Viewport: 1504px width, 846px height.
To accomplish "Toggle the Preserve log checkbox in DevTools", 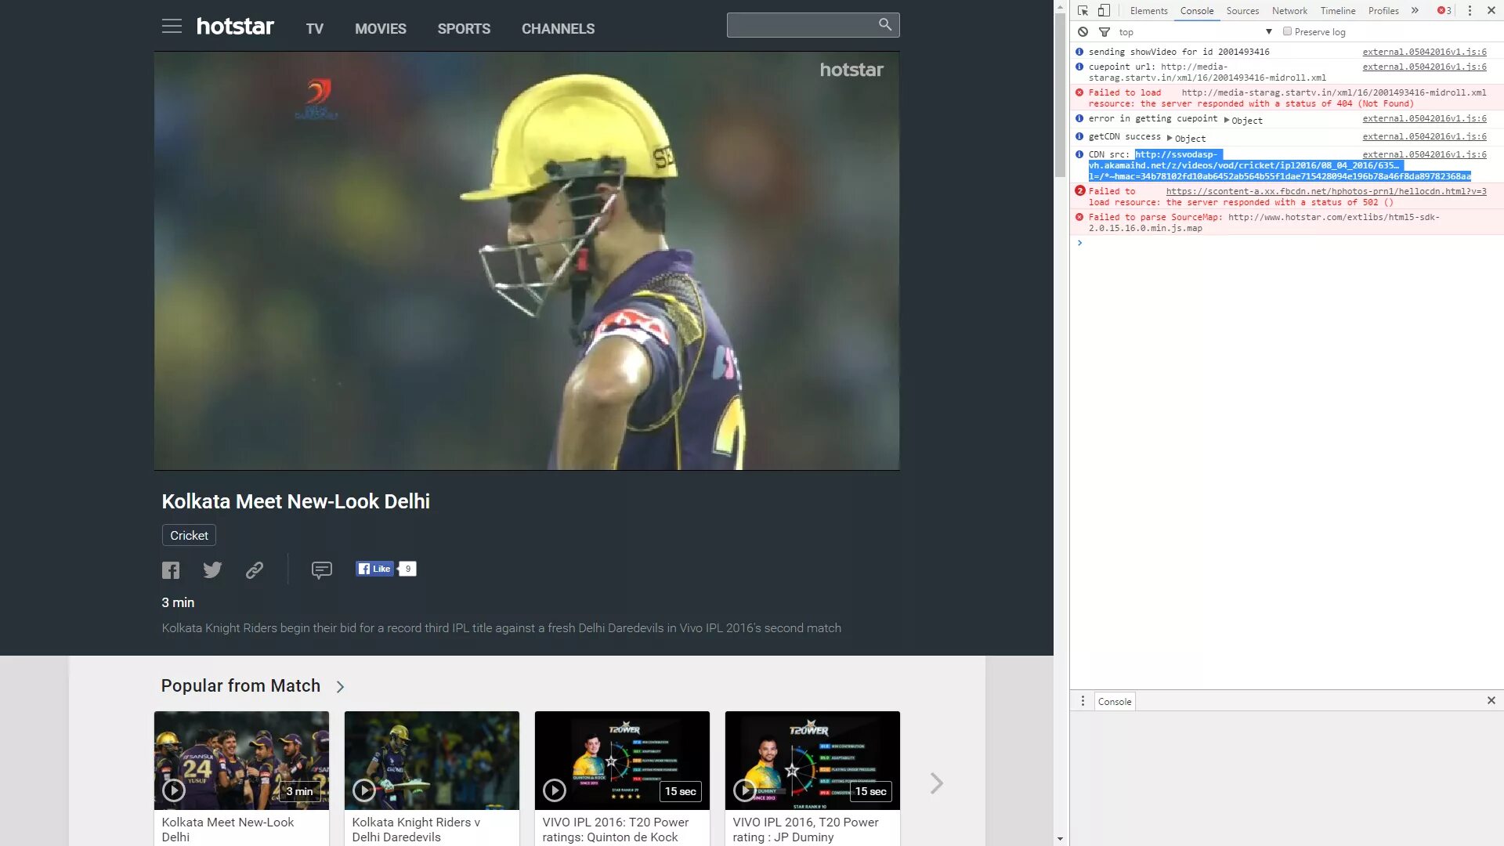I will coord(1287,31).
